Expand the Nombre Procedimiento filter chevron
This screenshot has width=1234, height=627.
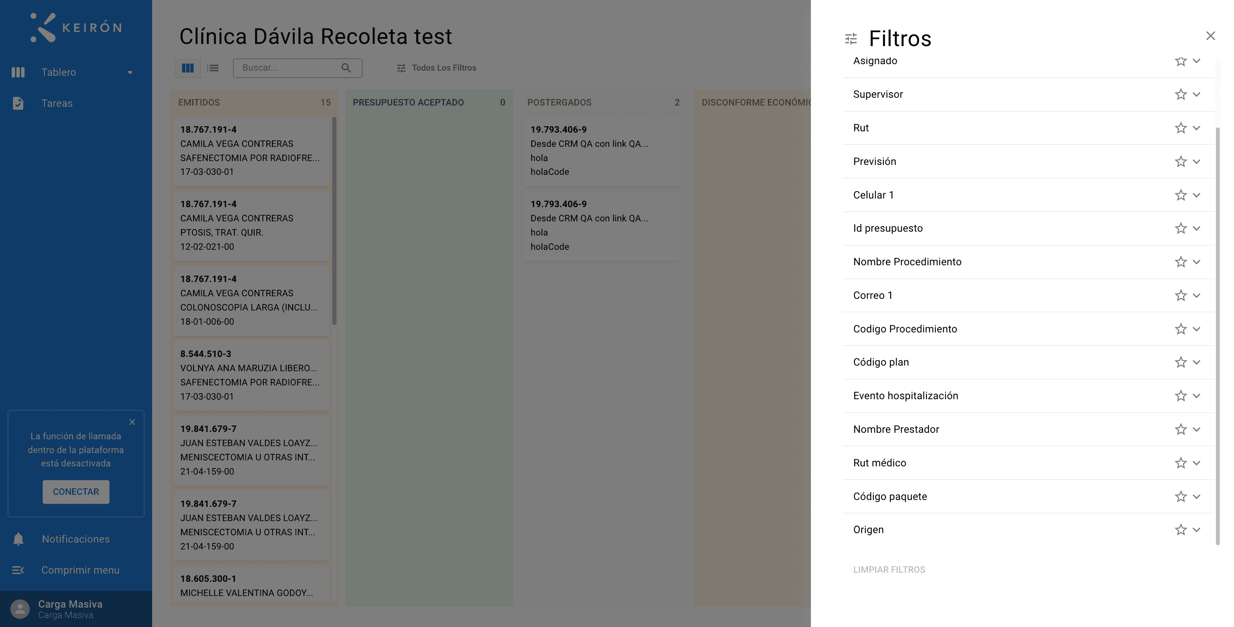1196,262
